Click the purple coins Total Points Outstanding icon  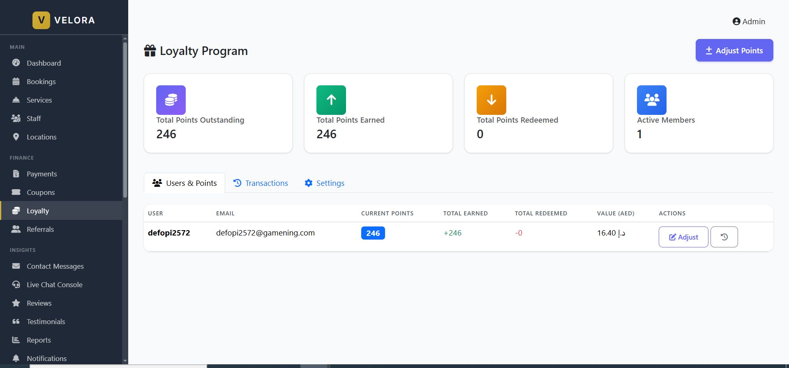click(171, 100)
